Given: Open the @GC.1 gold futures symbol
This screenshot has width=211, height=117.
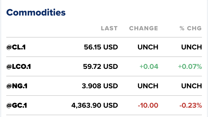Looking at the screenshot, I should click(17, 105).
